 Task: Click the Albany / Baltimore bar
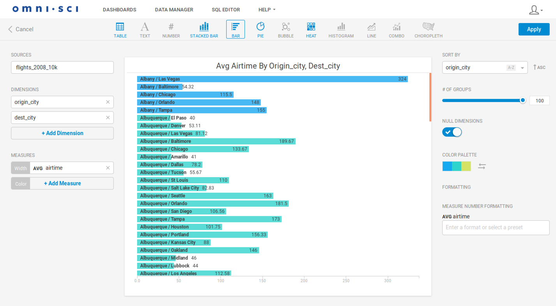point(160,87)
